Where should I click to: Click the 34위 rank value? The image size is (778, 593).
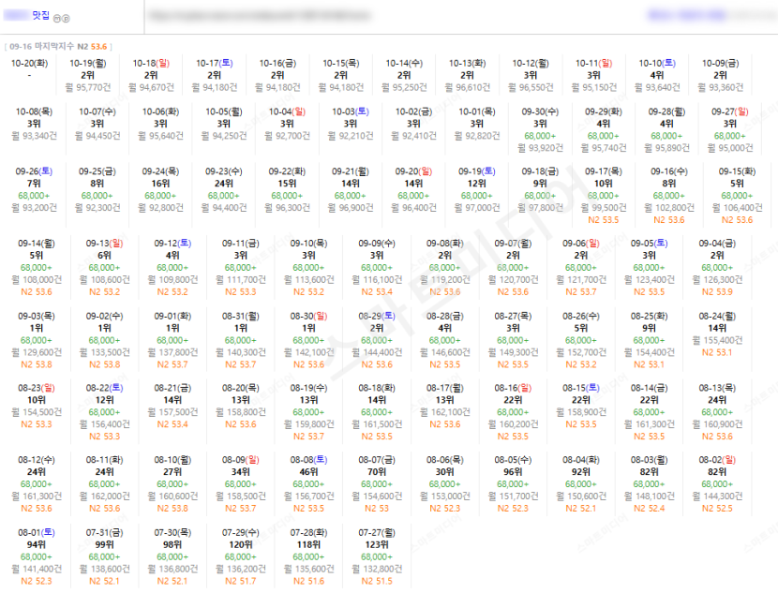[x=241, y=472]
